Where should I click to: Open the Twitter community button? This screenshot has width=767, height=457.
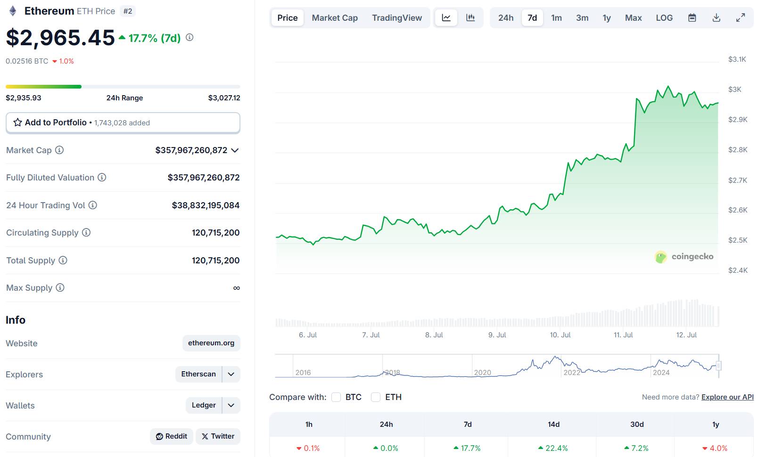click(x=218, y=436)
